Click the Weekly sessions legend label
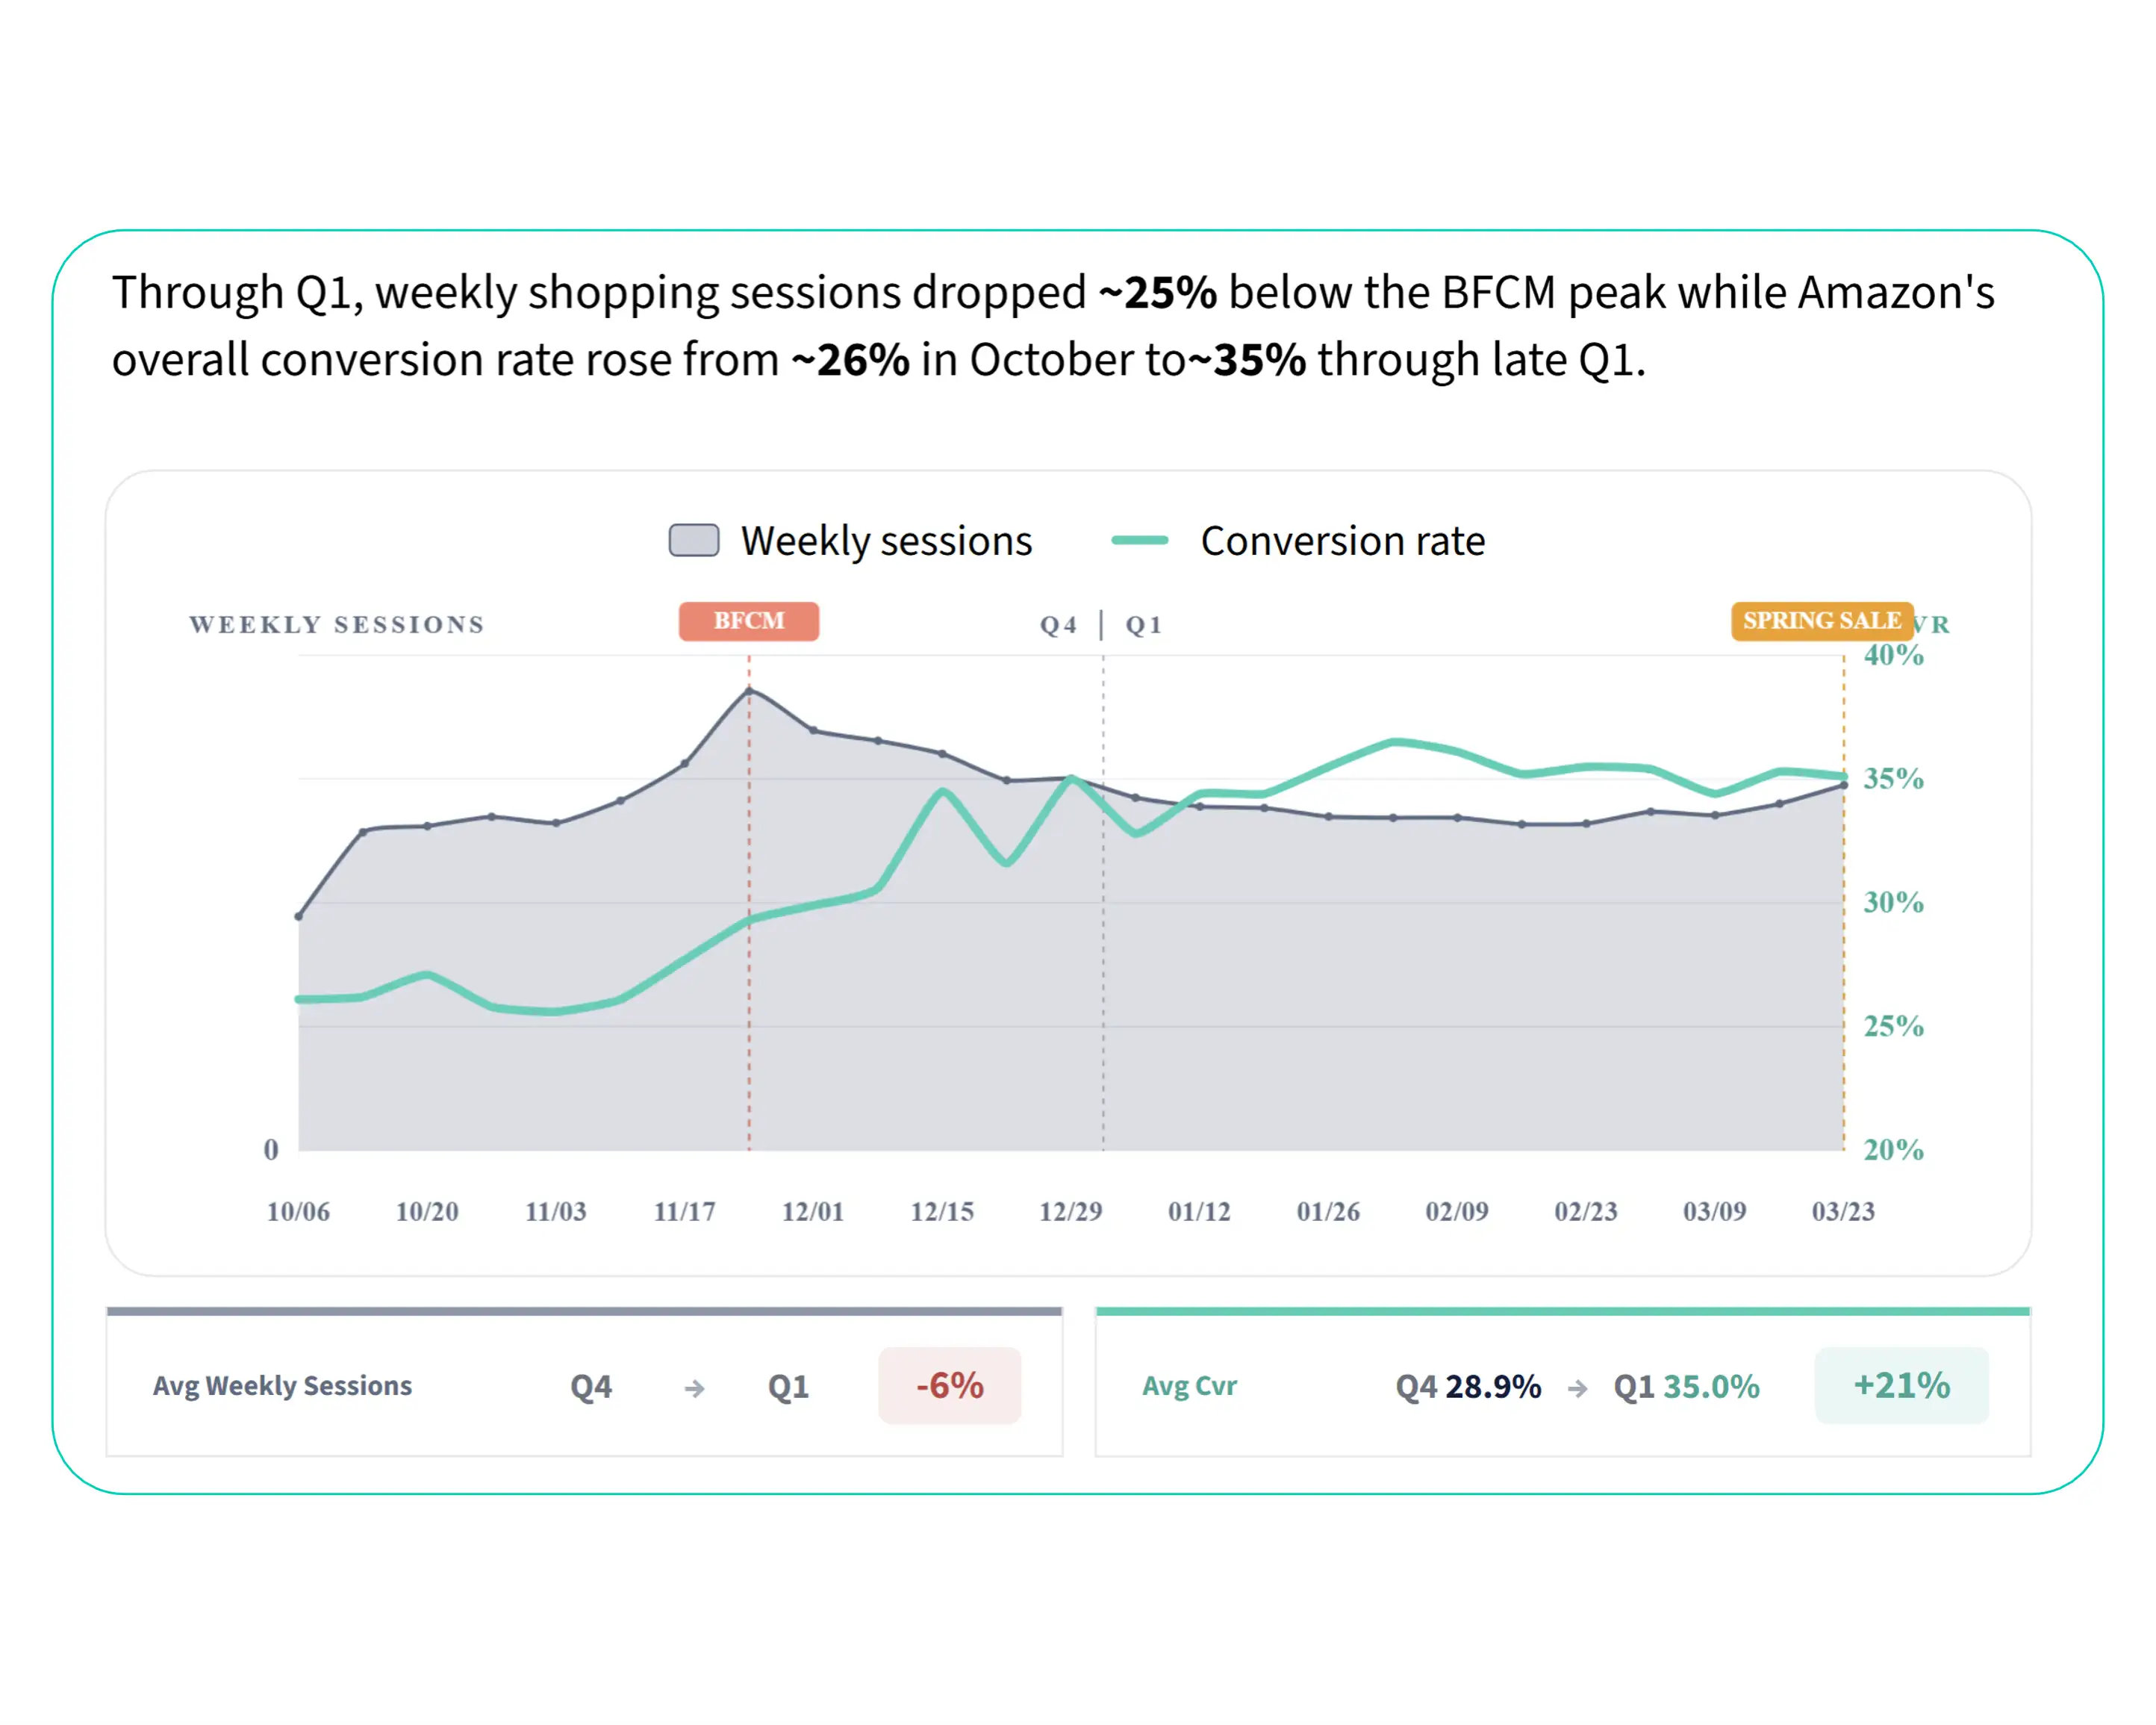 point(886,541)
